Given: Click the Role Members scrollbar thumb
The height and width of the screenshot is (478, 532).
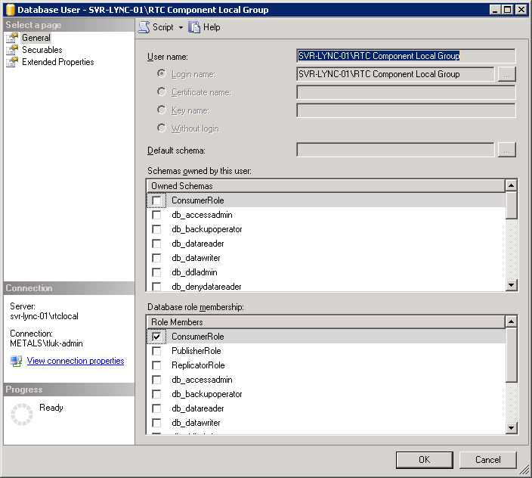Looking at the screenshot, I should point(512,355).
